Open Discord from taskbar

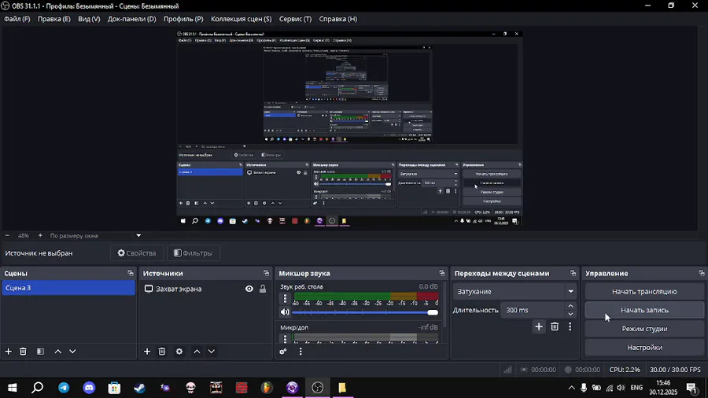click(x=89, y=388)
